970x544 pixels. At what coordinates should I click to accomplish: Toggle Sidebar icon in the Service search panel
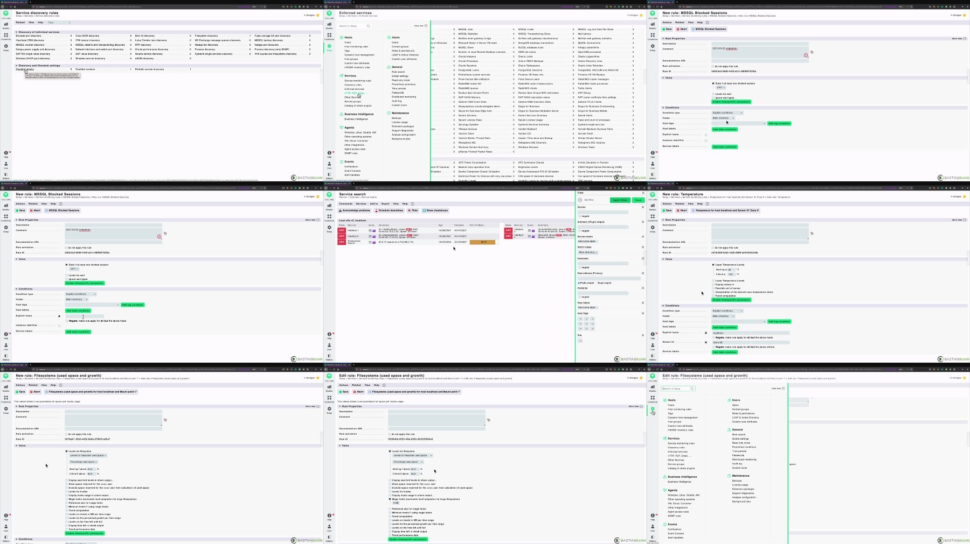(329, 357)
